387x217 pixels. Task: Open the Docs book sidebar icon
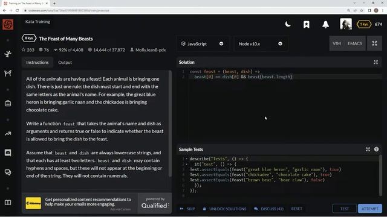pyautogui.click(x=8, y=203)
